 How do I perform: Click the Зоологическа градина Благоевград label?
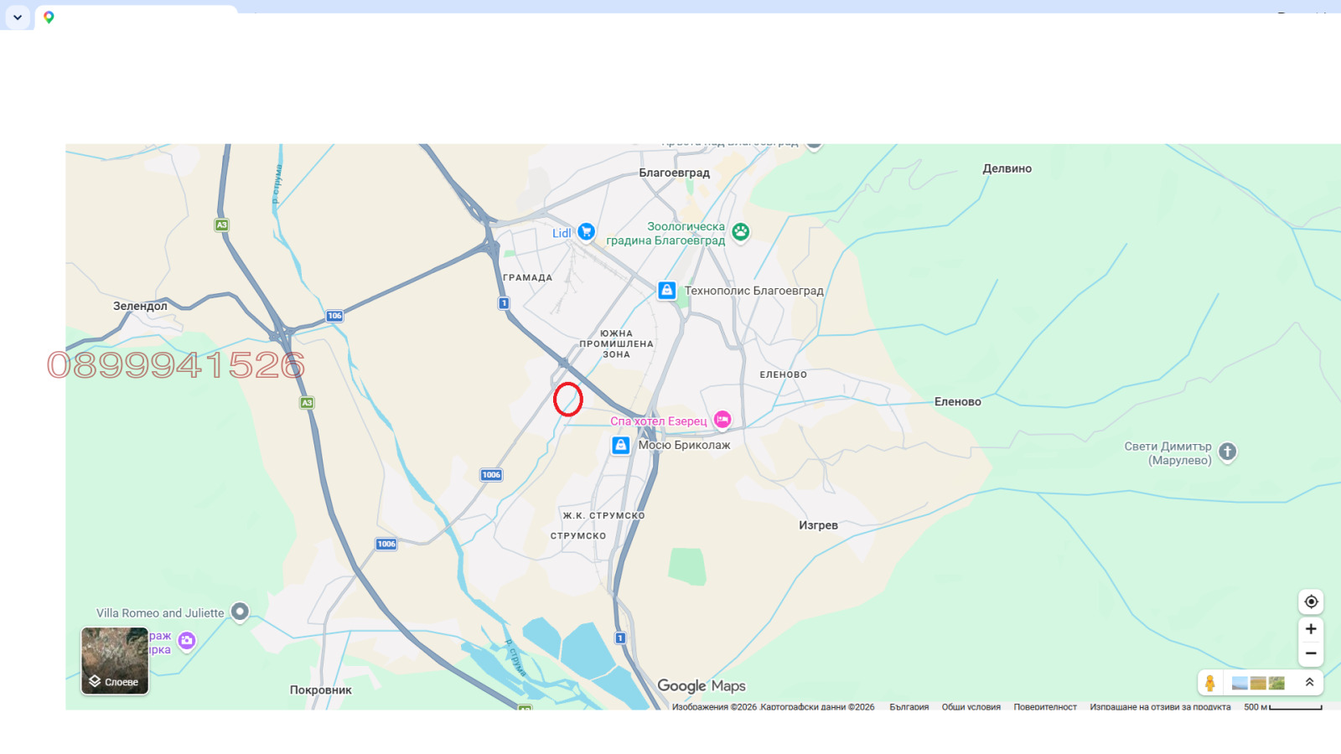click(x=665, y=233)
